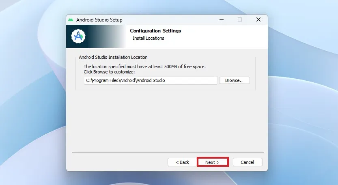Click the "Configuration Settings" heading
Screen dimensions: 338x185
click(155, 31)
